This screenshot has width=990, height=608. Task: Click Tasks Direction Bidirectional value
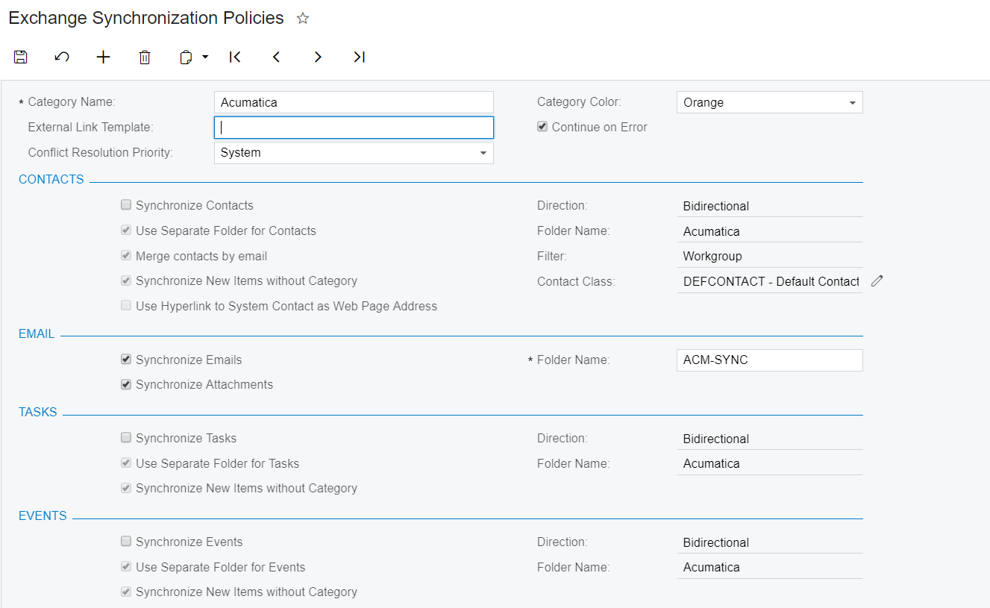tap(769, 439)
